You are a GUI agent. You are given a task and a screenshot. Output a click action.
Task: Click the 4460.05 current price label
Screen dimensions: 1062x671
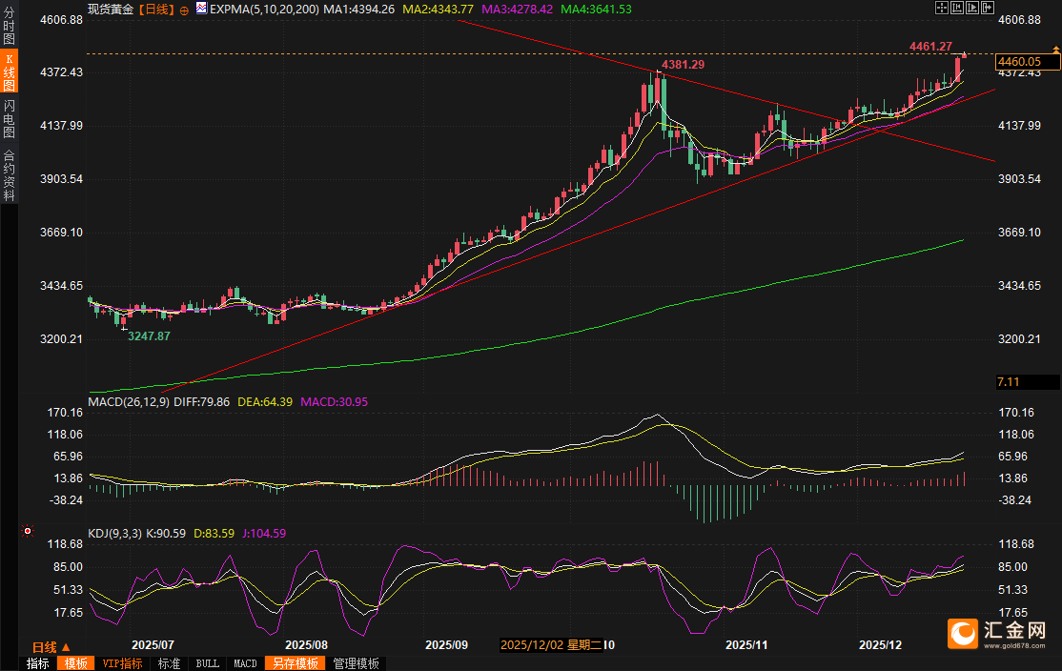[x=1027, y=62]
